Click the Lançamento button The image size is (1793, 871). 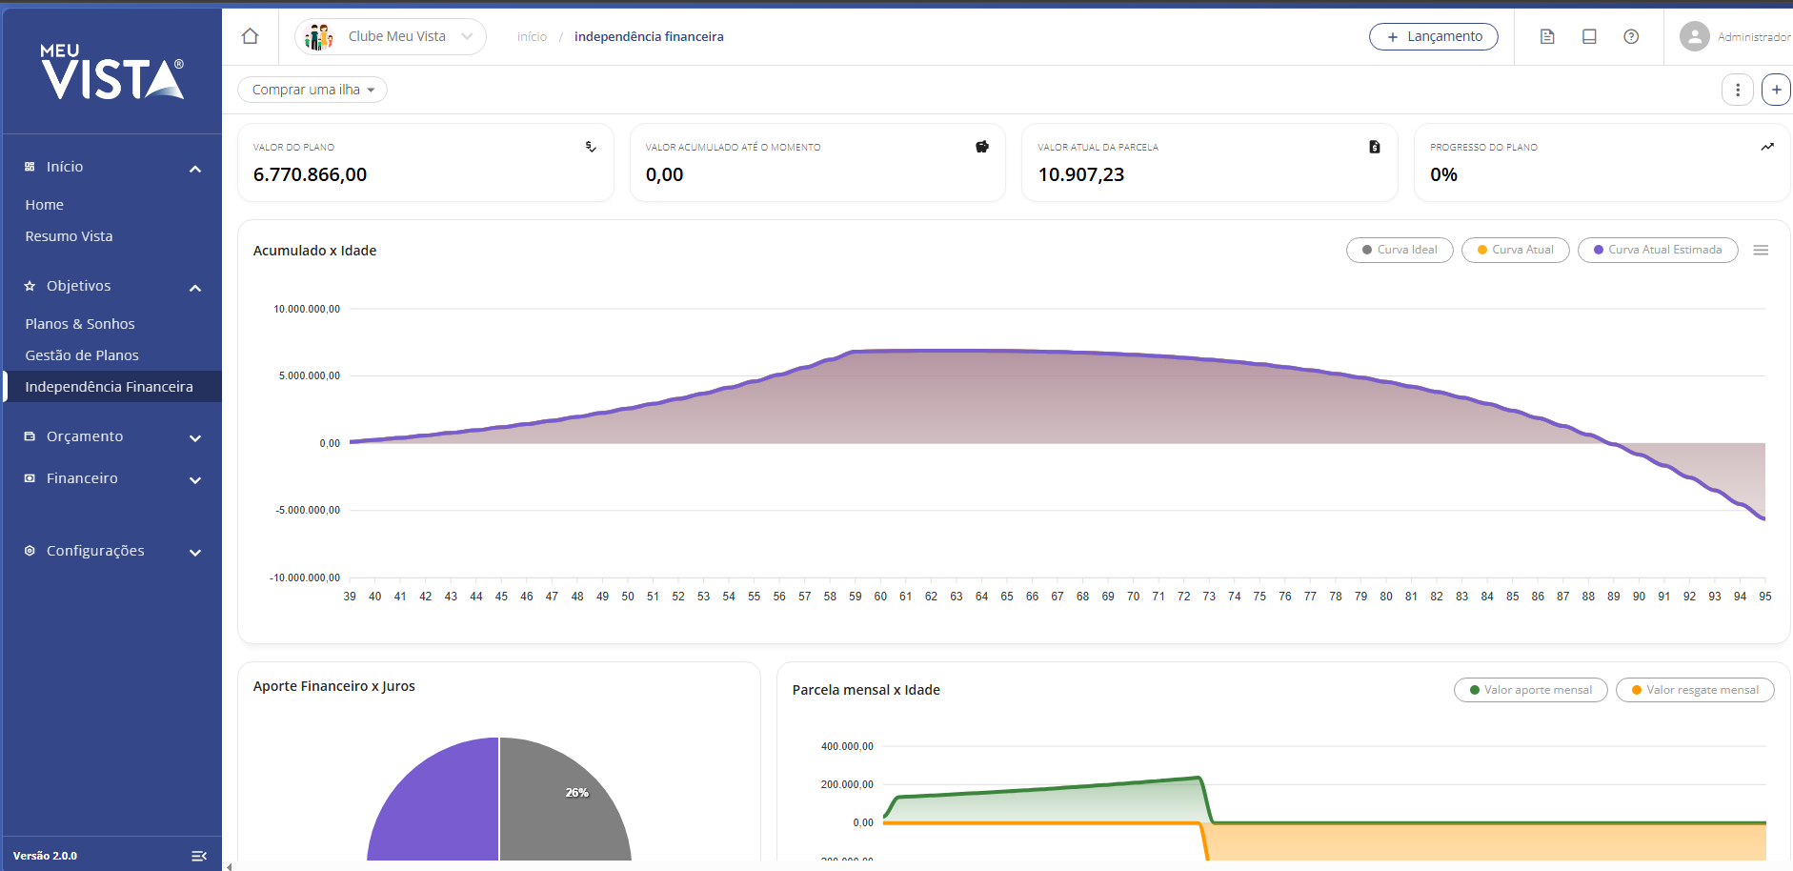point(1434,36)
